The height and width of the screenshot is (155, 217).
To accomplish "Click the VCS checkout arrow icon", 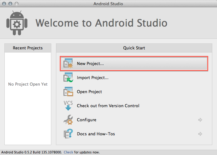I will coord(68,106).
